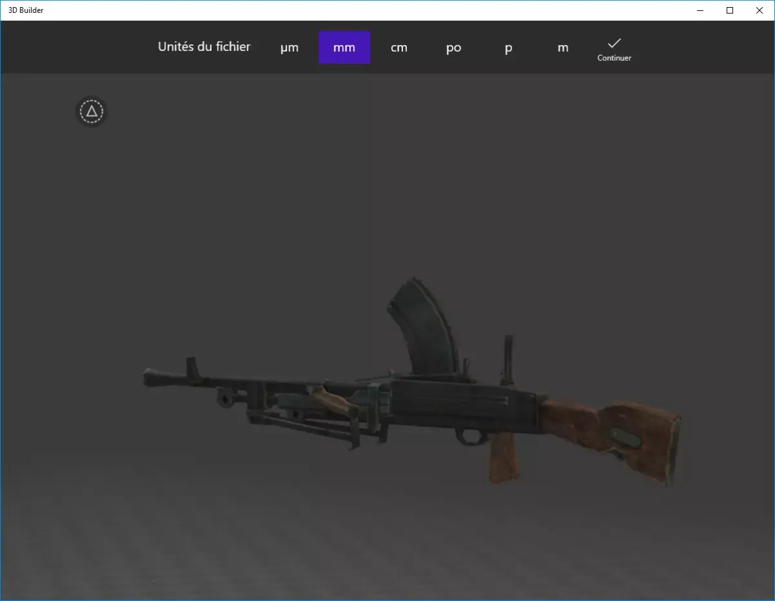
Task: Click the dashed-circle triangle view icon
Action: click(x=92, y=112)
